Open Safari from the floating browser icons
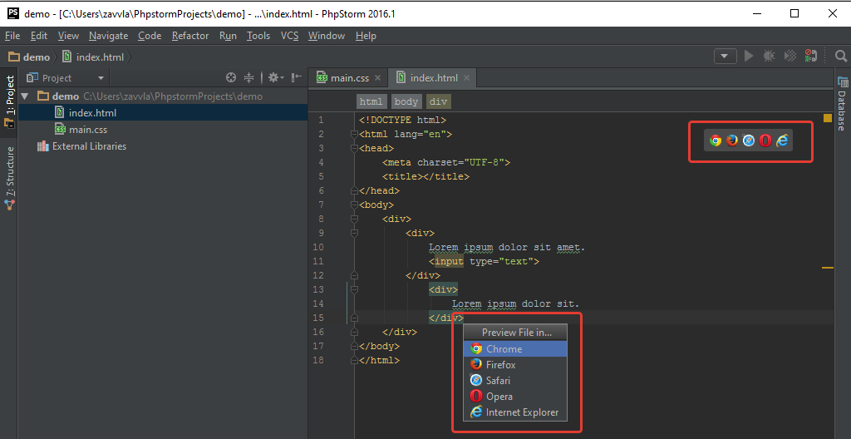The image size is (851, 439). coord(749,141)
